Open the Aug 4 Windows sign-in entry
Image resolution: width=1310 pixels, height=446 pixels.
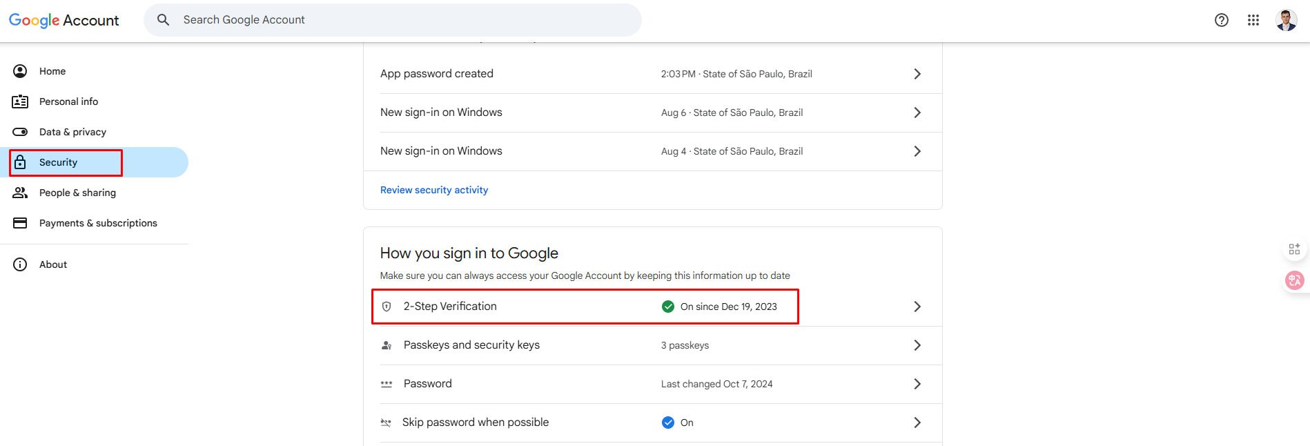652,151
